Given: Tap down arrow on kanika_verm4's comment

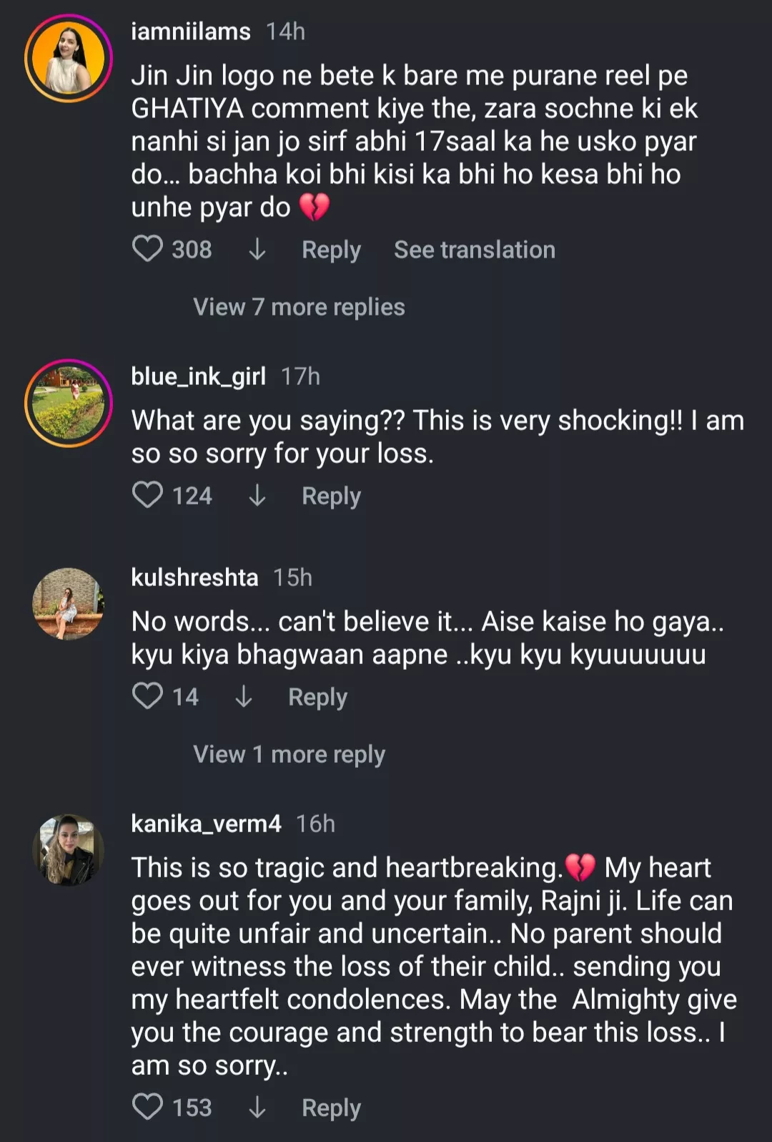Looking at the screenshot, I should (257, 1107).
